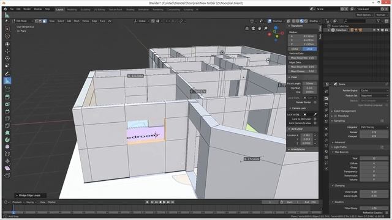This screenshot has width=392, height=220.
Task: Select Local in Transform panel
Action: 309,49
